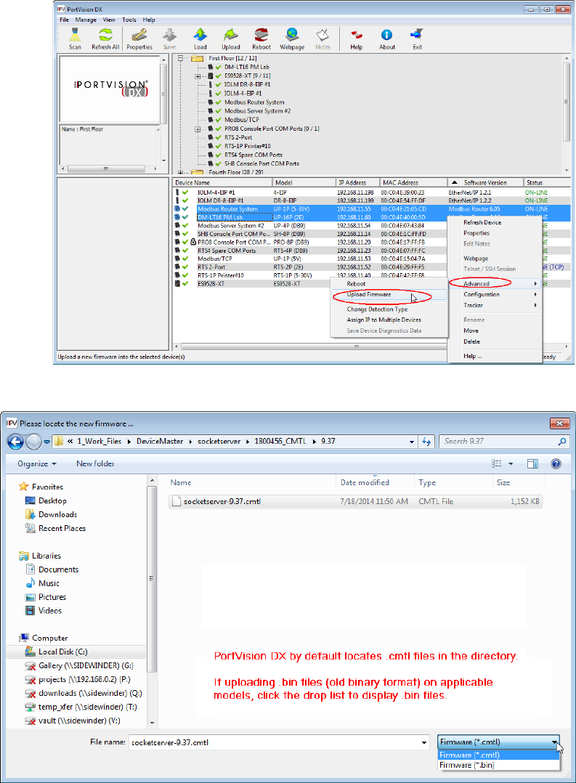
Task: Click the Reboot toolbar icon
Action: [261, 39]
